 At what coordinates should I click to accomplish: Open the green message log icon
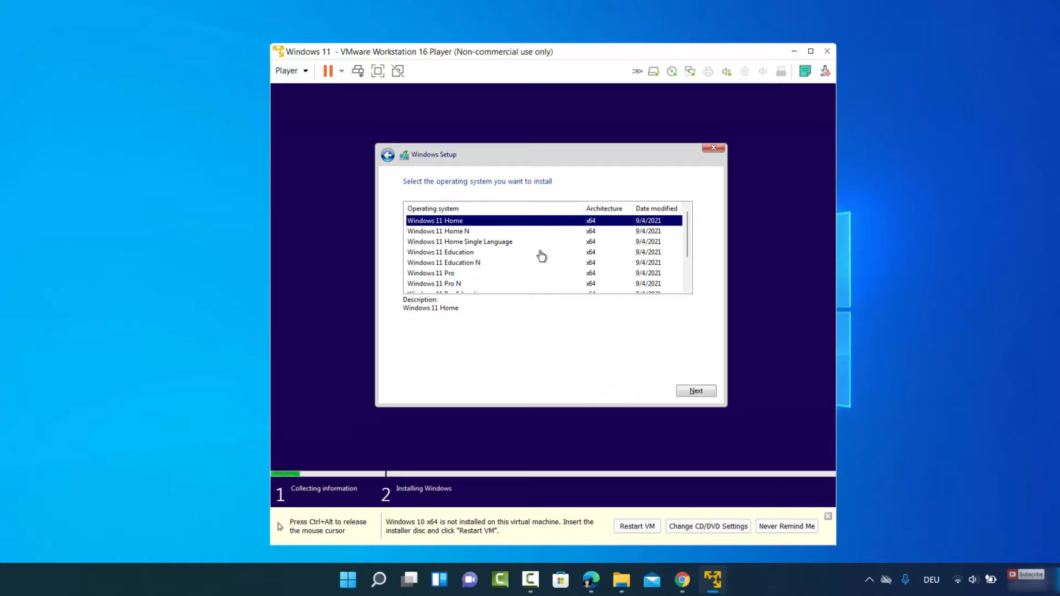click(x=805, y=71)
